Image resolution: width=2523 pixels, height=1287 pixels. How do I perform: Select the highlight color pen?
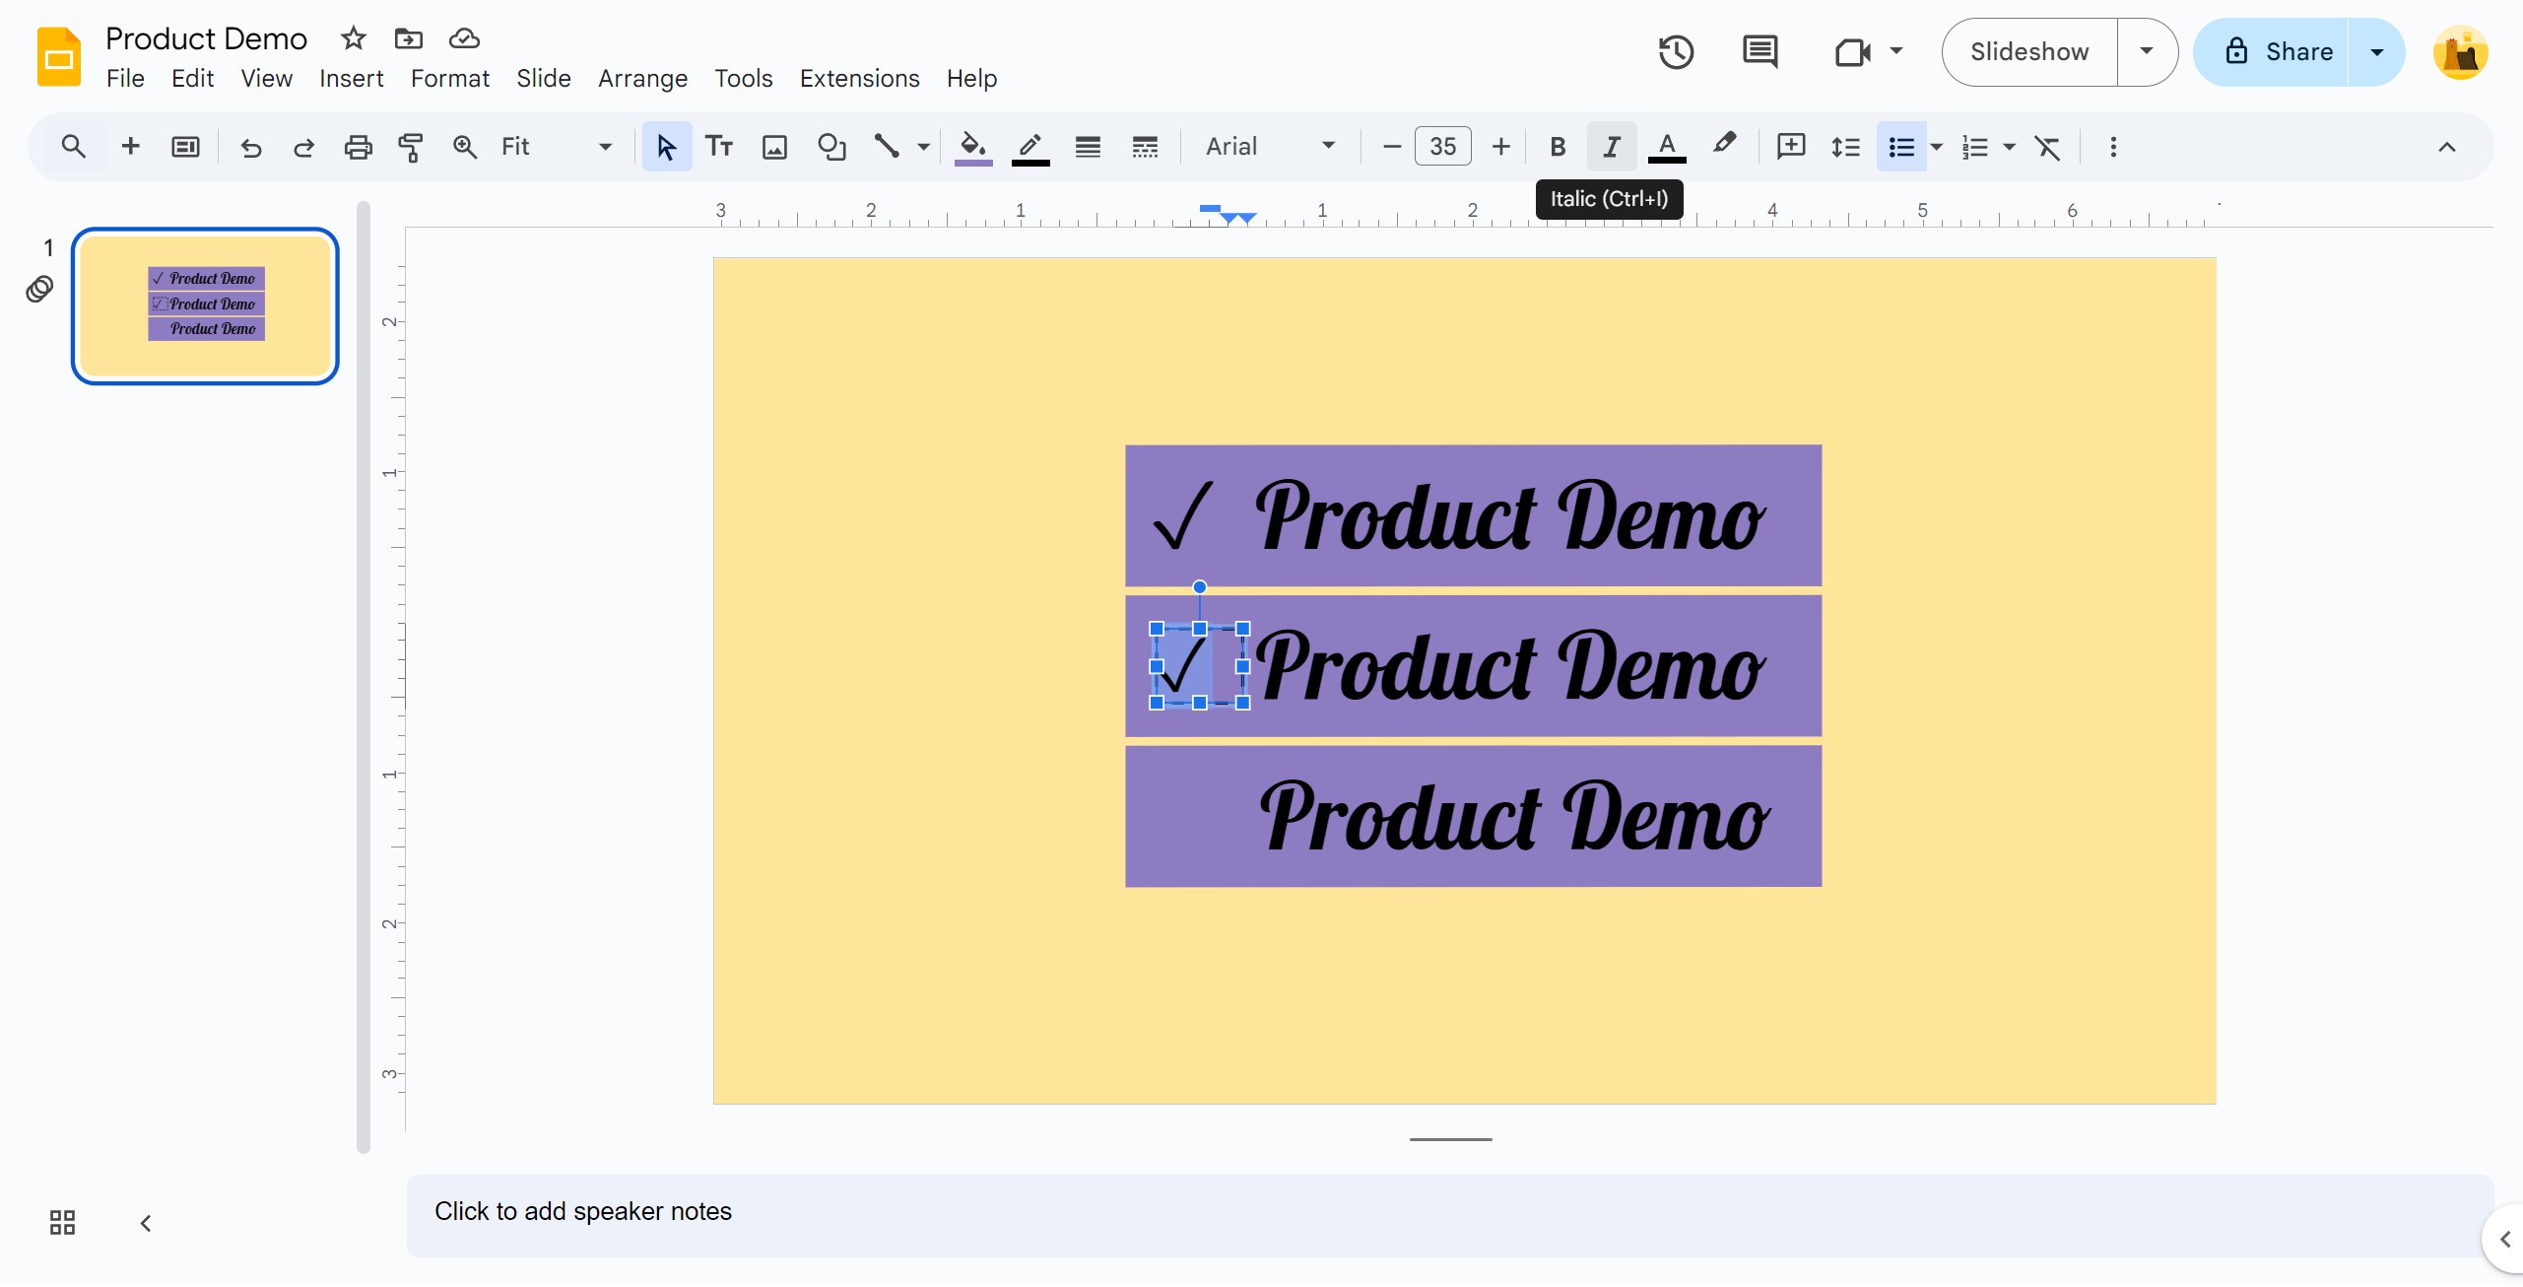point(1724,145)
